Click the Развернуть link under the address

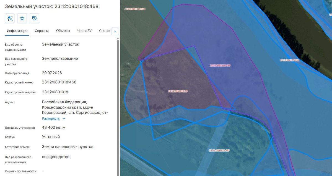click(x=51, y=119)
